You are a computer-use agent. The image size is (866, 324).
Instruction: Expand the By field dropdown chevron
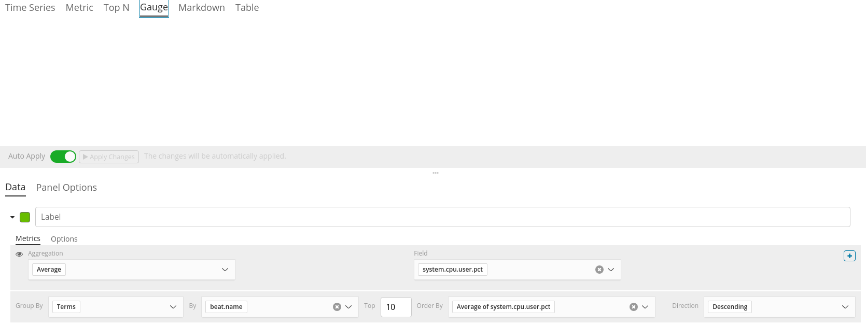tap(348, 307)
